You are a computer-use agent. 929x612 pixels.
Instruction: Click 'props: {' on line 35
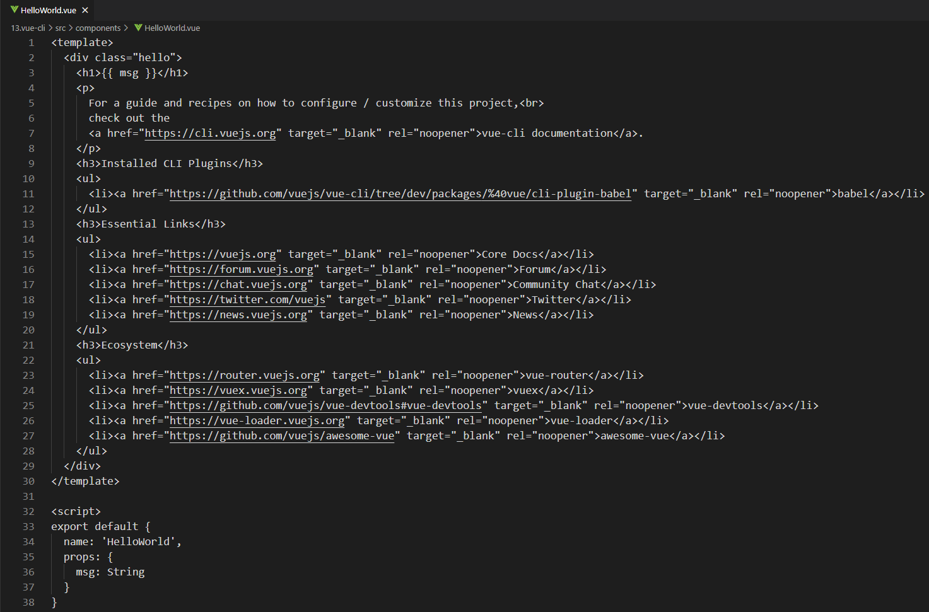(x=88, y=557)
